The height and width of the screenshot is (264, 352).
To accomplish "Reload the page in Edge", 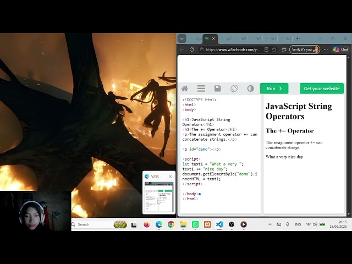I will coord(191,50).
